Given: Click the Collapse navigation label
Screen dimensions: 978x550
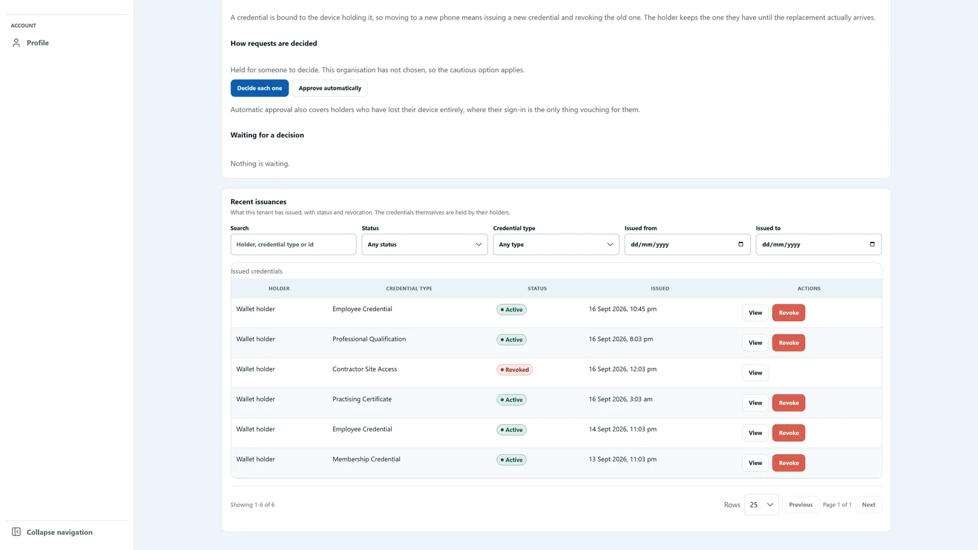Looking at the screenshot, I should pos(60,532).
